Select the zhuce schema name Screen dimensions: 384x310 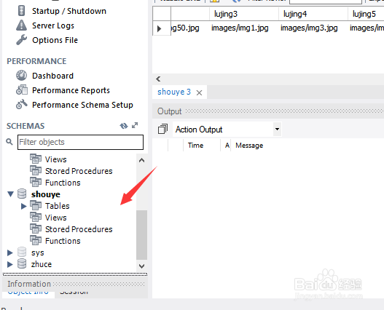pos(42,264)
